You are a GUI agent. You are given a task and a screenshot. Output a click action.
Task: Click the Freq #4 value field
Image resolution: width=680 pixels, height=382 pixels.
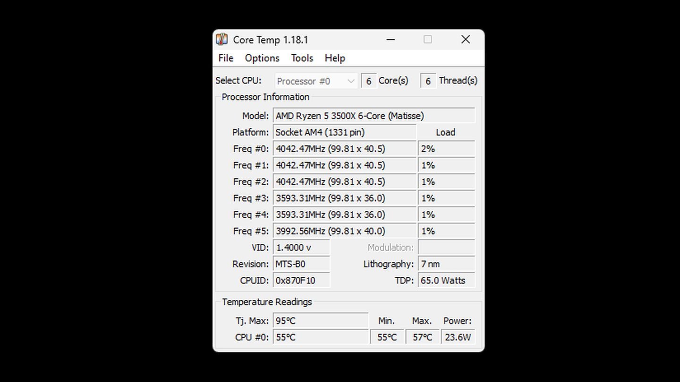[345, 215]
